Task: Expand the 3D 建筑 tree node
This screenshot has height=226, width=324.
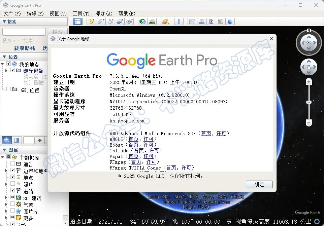Action: pos(6,197)
